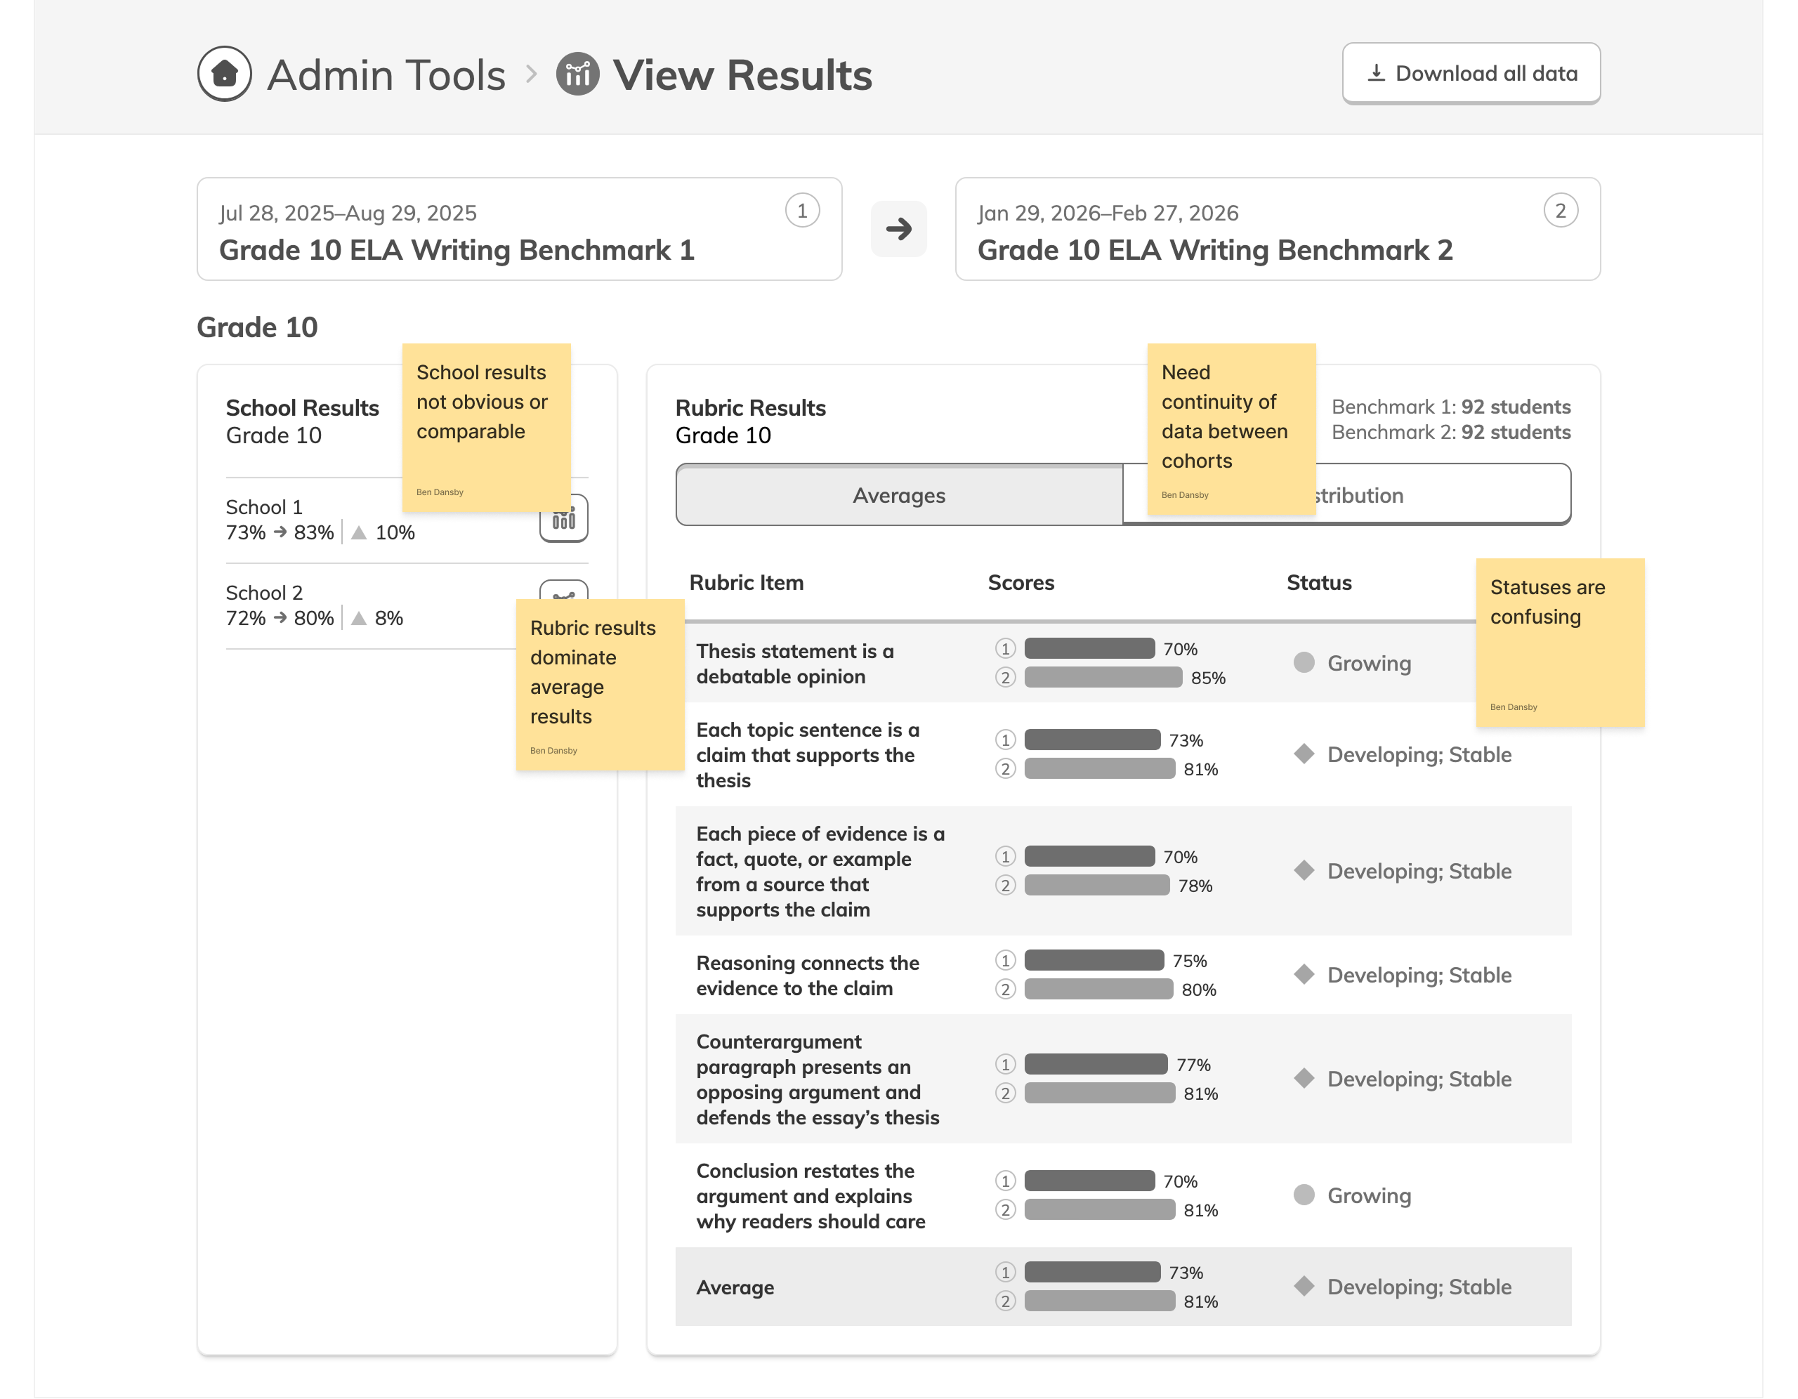Click the Admin Tools home icon
Viewport: 1798px width, 1399px height.
(x=224, y=74)
